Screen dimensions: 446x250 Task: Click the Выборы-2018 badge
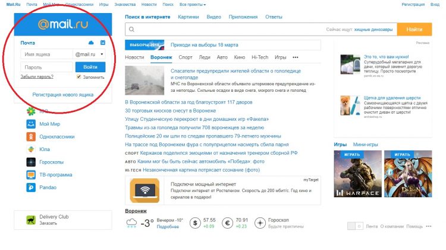145,45
